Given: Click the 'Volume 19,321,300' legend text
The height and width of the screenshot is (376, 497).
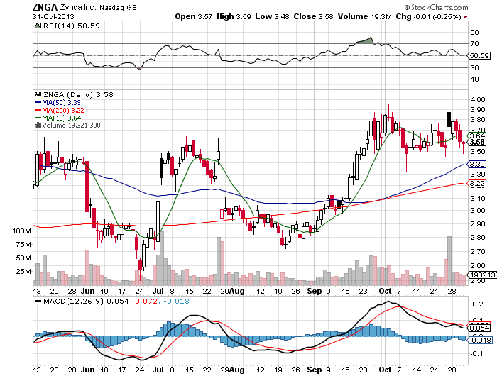Looking at the screenshot, I should click(x=71, y=126).
